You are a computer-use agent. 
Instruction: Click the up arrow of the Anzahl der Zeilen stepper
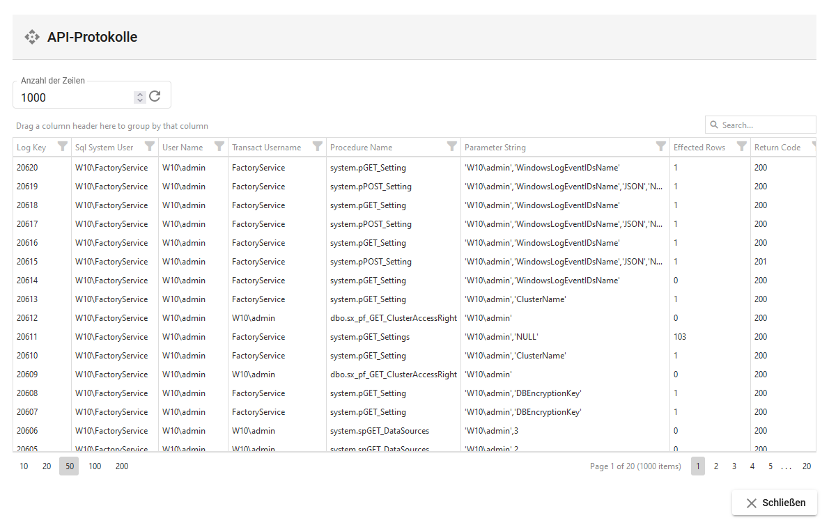pyautogui.click(x=139, y=93)
